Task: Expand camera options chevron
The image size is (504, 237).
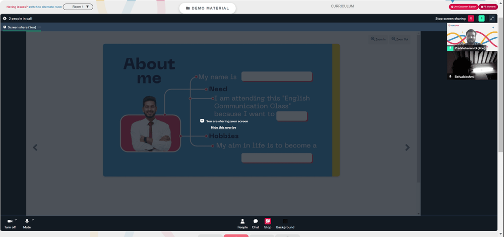Action: (16, 220)
